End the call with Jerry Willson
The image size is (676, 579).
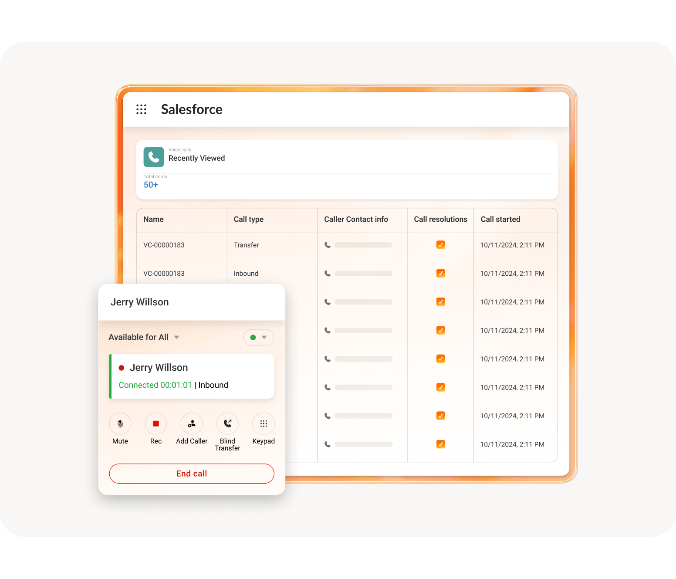(x=192, y=474)
